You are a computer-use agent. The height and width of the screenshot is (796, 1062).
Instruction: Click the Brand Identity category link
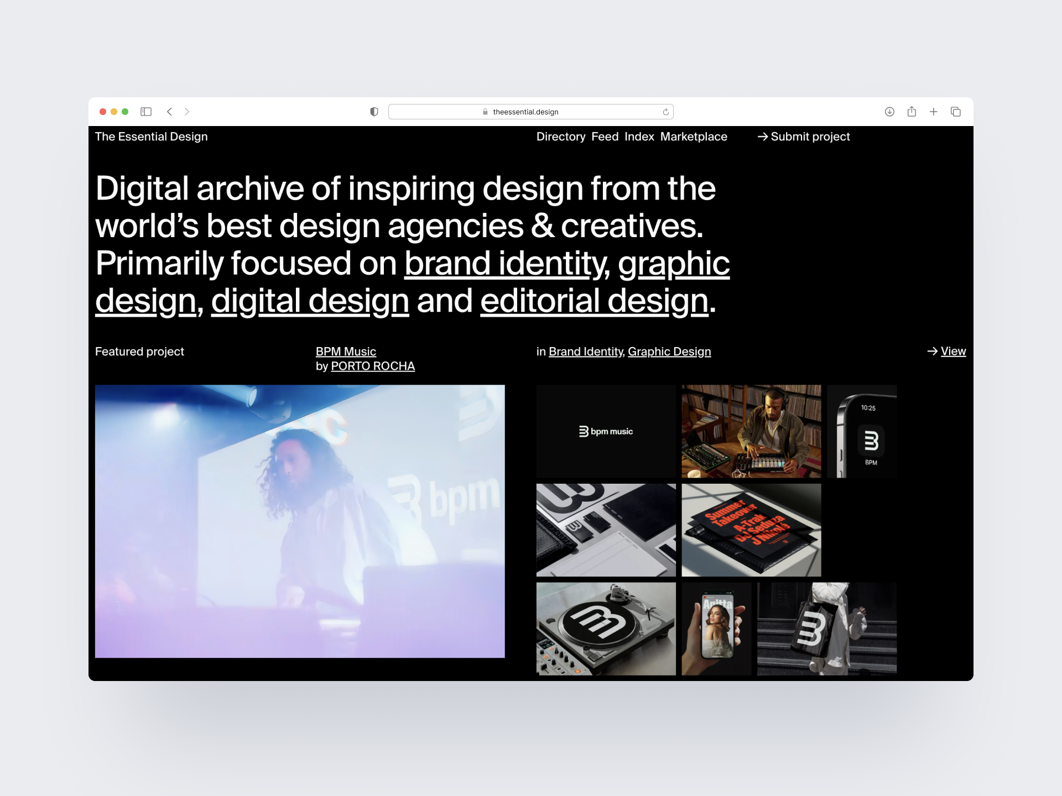point(586,352)
